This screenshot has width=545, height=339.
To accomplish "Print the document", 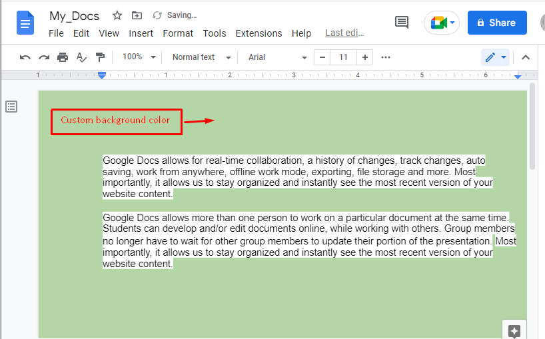I will (x=63, y=57).
